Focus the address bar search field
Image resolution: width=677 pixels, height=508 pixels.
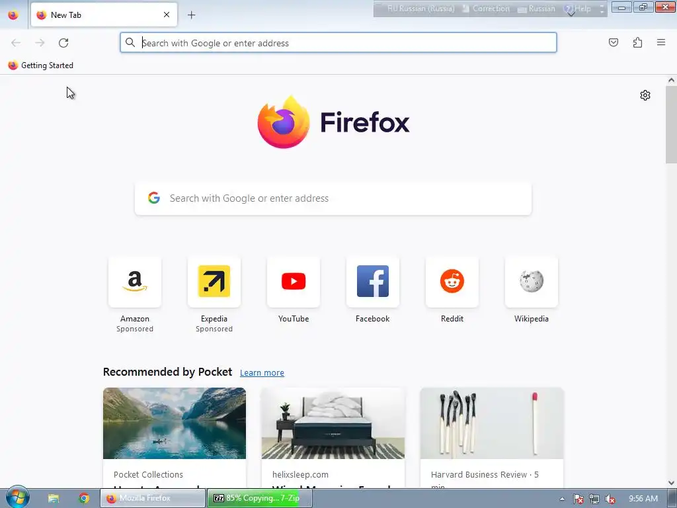338,43
